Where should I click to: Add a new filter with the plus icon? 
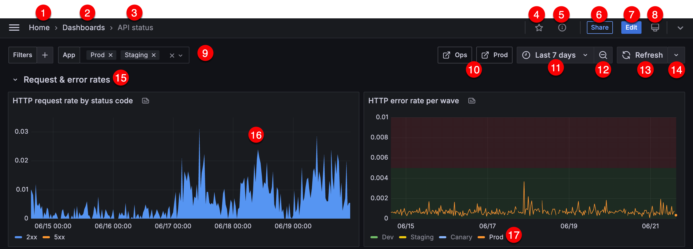pyautogui.click(x=45, y=55)
